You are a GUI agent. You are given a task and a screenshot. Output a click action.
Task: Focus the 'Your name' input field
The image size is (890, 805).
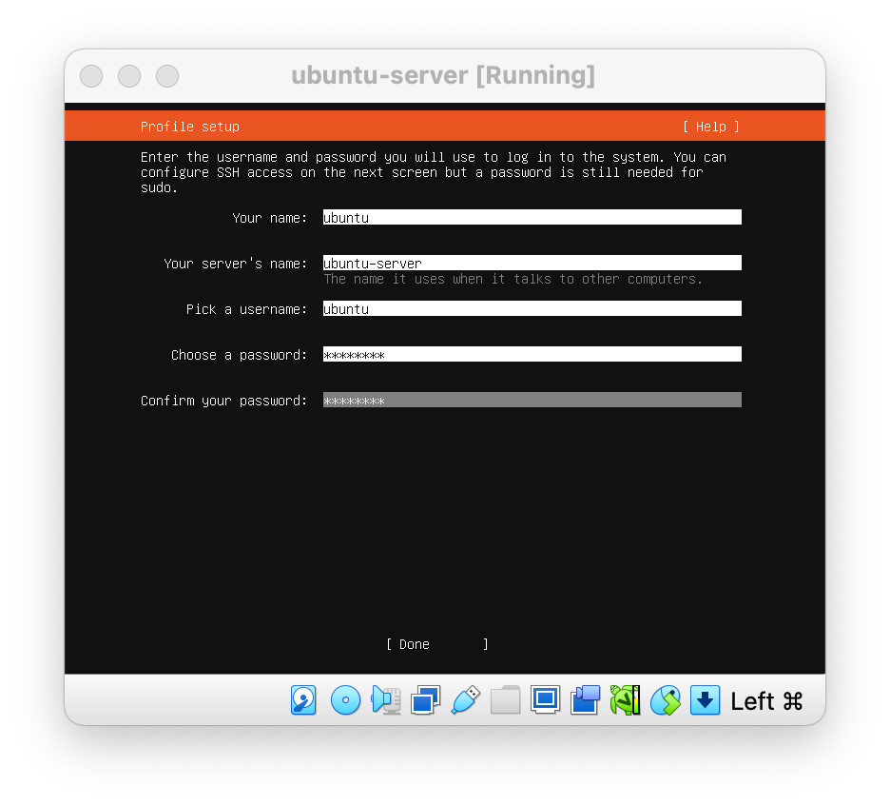tap(532, 218)
